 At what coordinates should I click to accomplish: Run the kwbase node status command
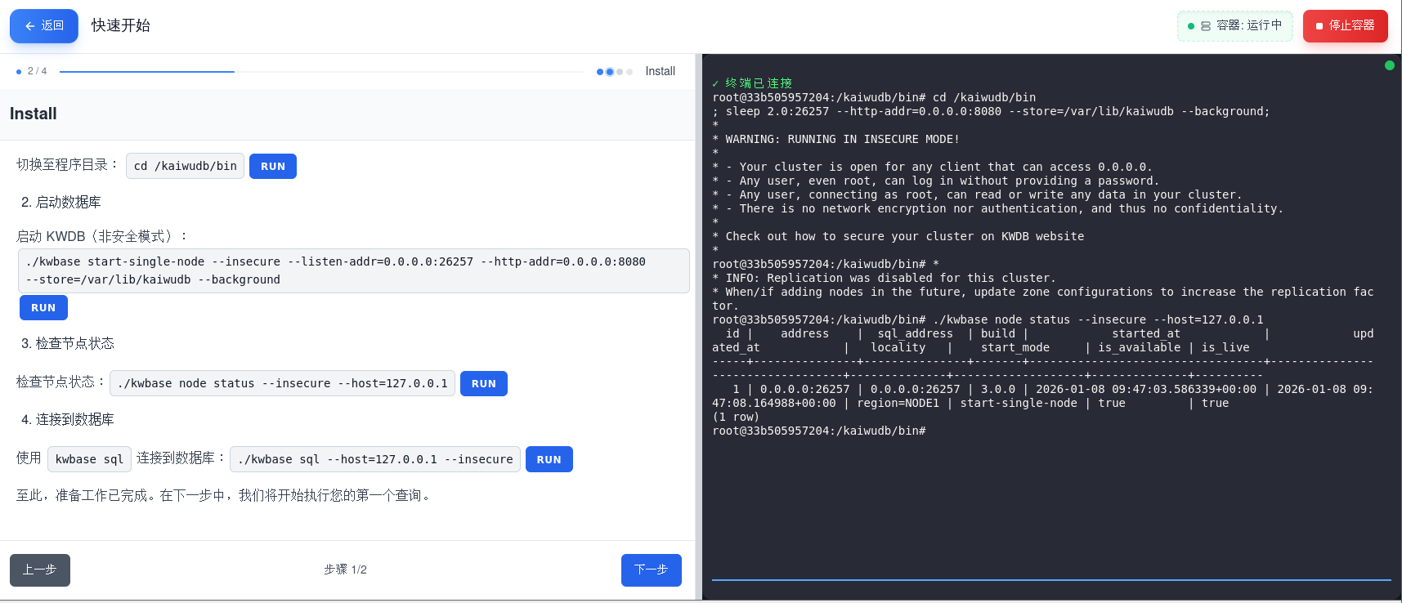pyautogui.click(x=484, y=384)
